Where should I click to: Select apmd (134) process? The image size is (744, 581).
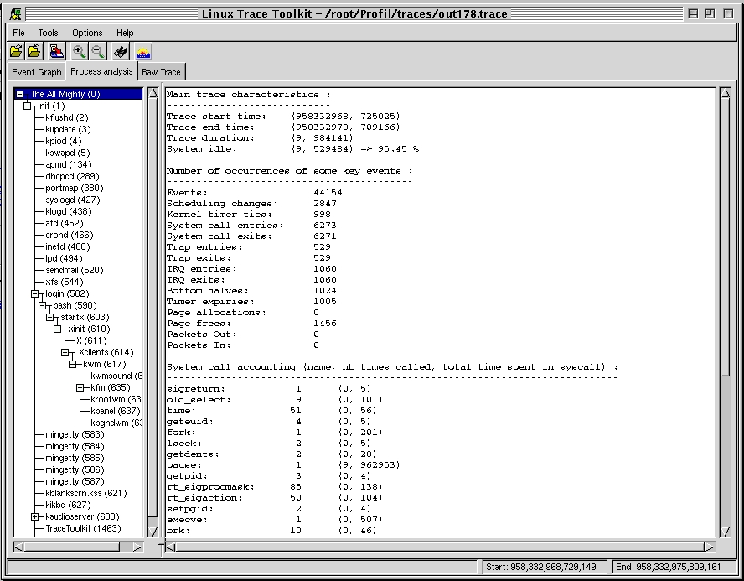[69, 164]
